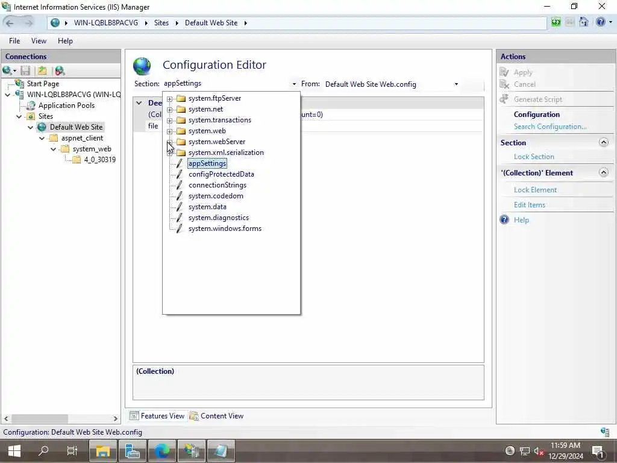The width and height of the screenshot is (617, 463).
Task: Expand the system.ftpServer node
Action: [x=169, y=99]
